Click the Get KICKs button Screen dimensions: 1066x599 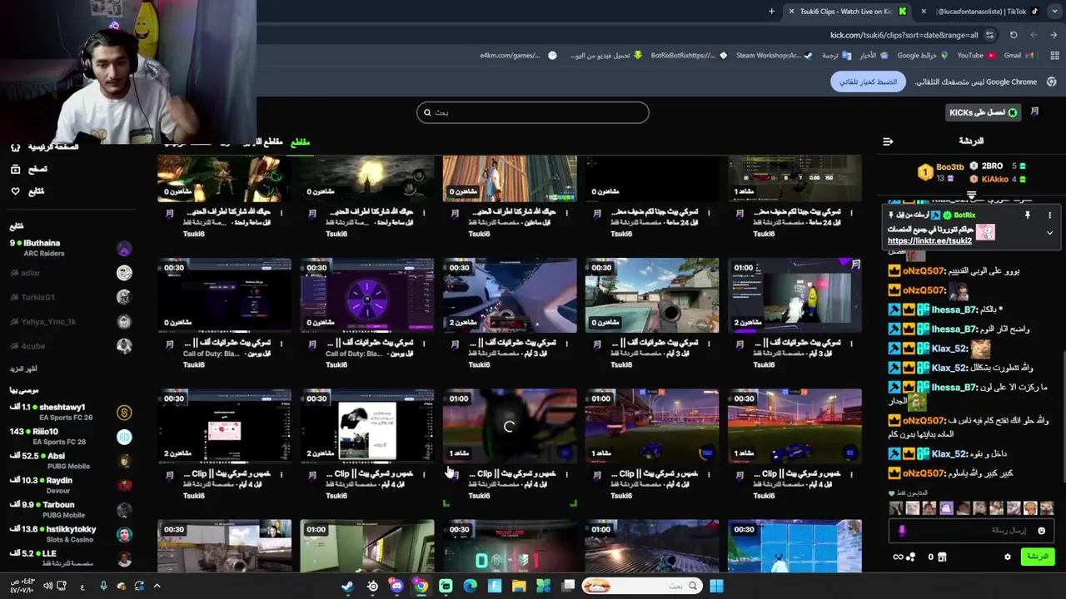click(984, 112)
